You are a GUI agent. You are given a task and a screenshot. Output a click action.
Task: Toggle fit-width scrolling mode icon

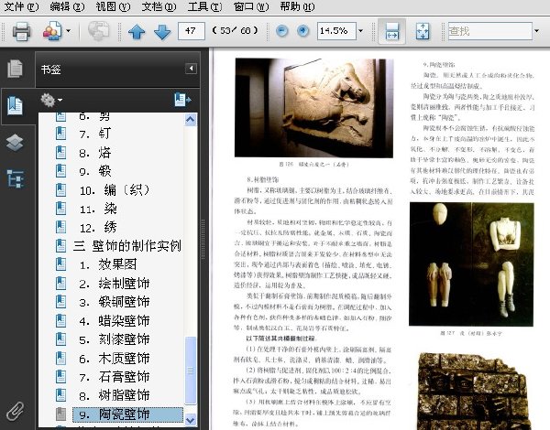point(391,31)
